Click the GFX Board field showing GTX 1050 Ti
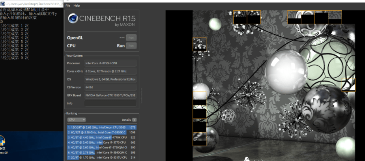Screen dimensions: 365x161 click(x=110, y=95)
